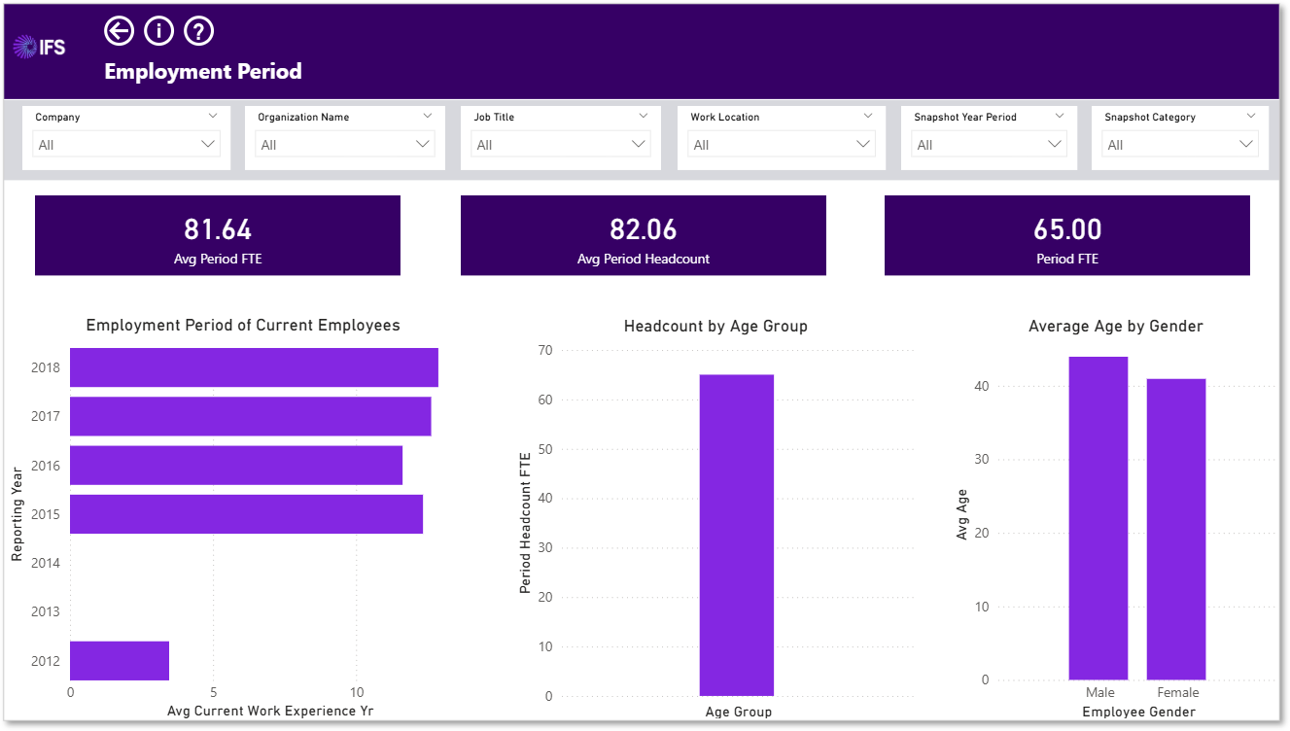Select the Period FTE card showing 65.00
The width and height of the screenshot is (1290, 731).
1067,235
